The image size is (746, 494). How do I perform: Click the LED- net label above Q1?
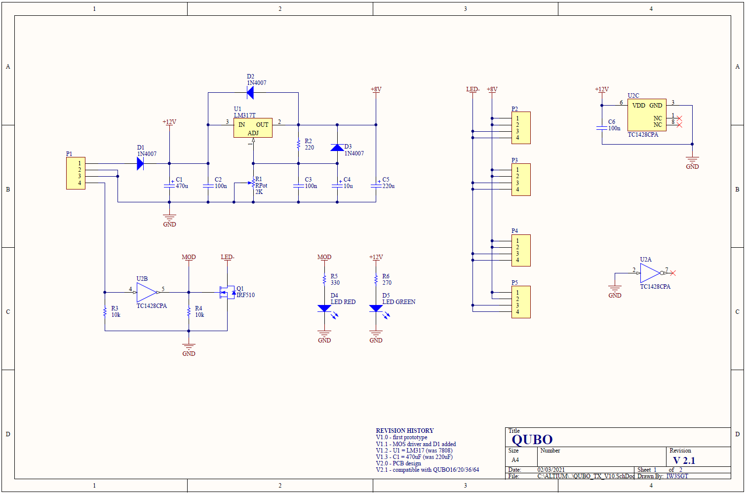tap(227, 257)
